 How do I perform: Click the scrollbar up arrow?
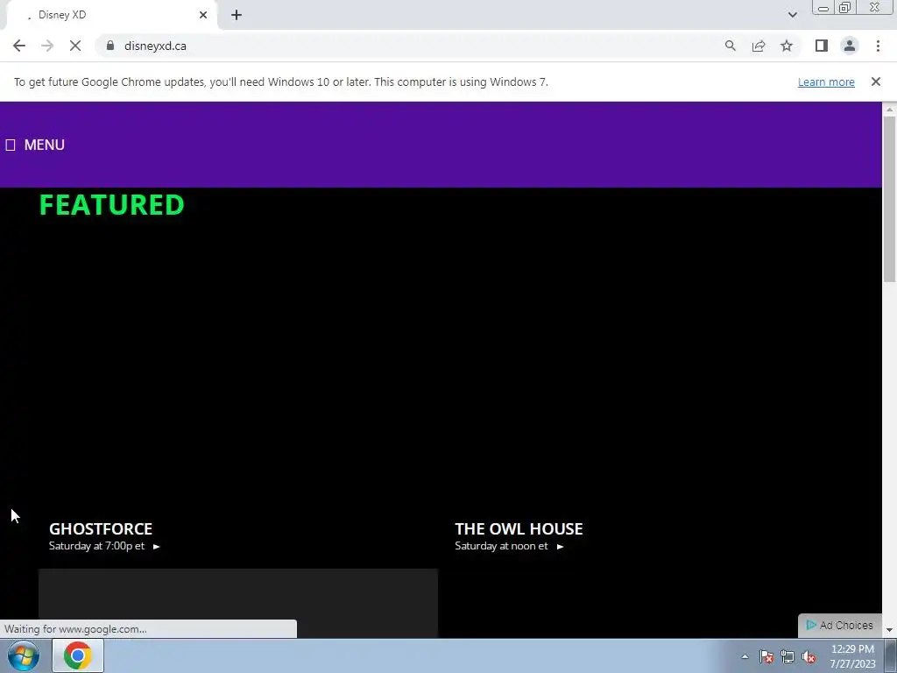[889, 110]
